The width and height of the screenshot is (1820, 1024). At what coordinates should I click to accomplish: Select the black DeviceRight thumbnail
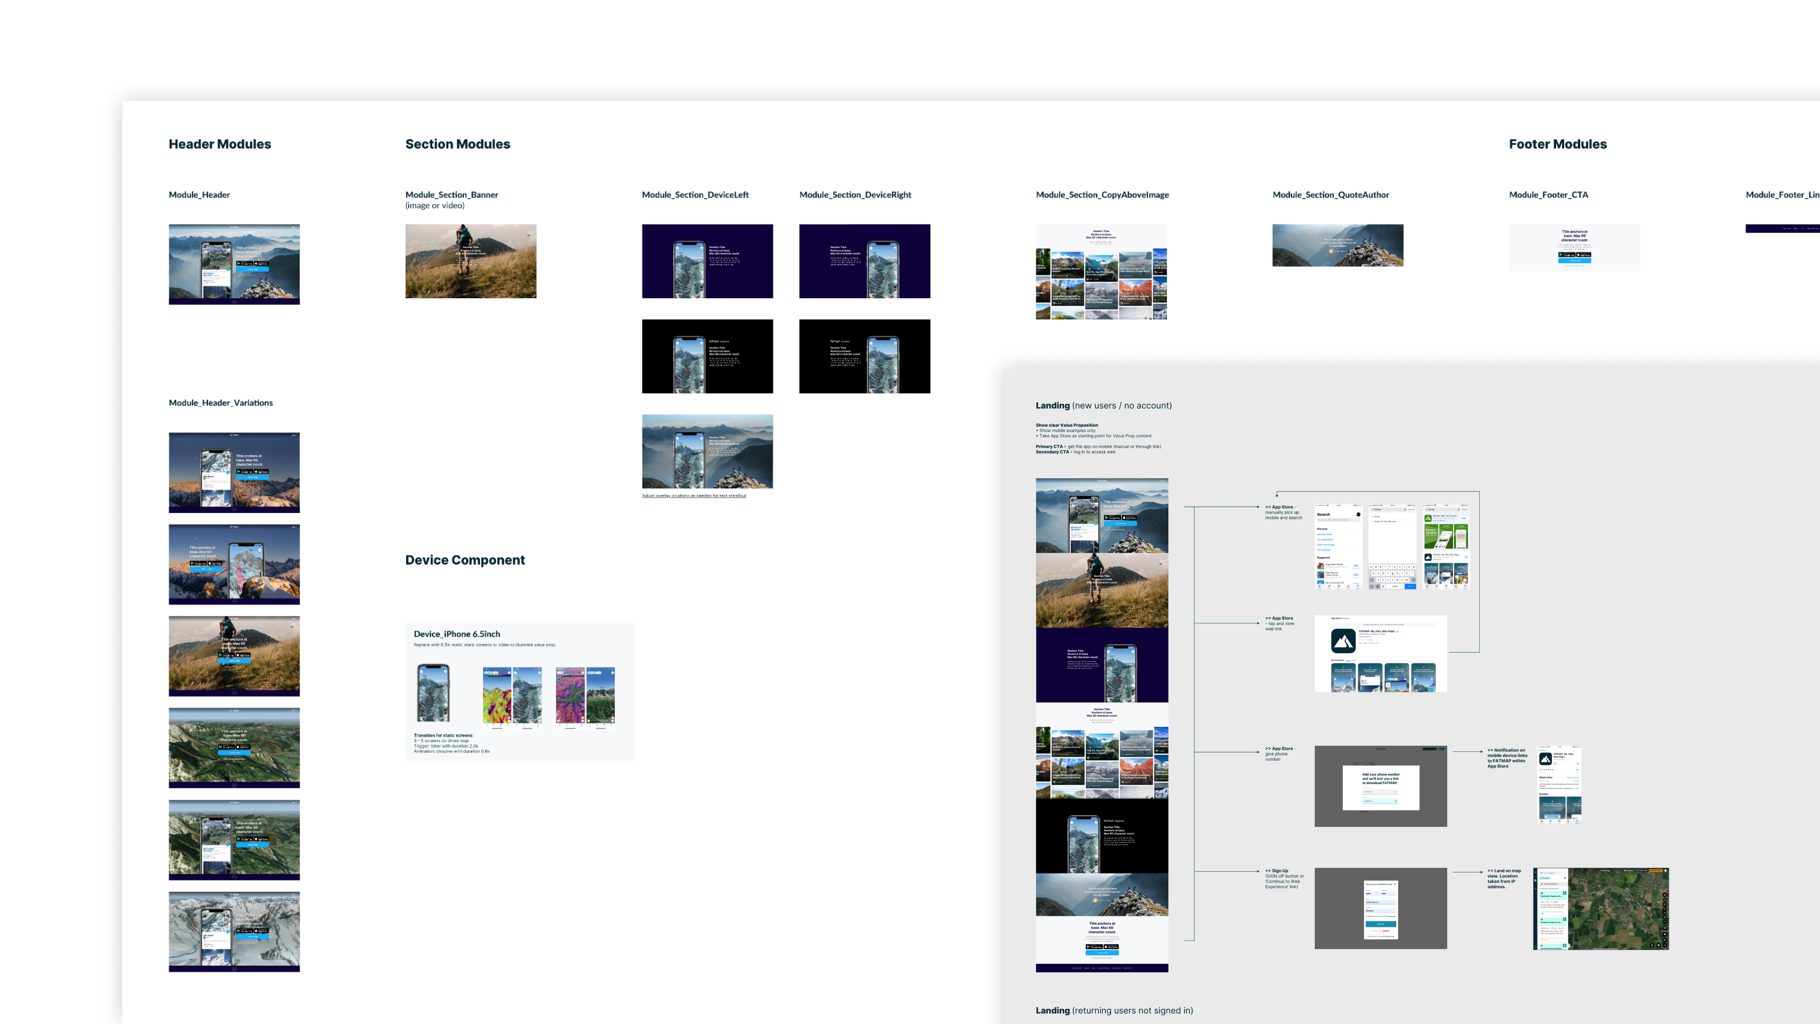[865, 356]
